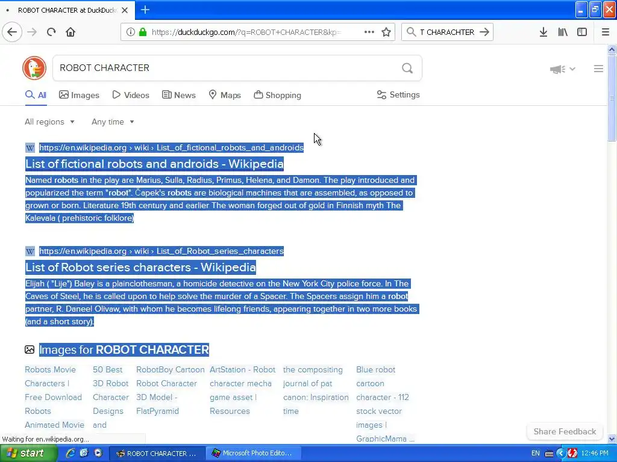617x462 pixels.
Task: Launch Internet Explorer from quick launch
Action: tap(70, 453)
